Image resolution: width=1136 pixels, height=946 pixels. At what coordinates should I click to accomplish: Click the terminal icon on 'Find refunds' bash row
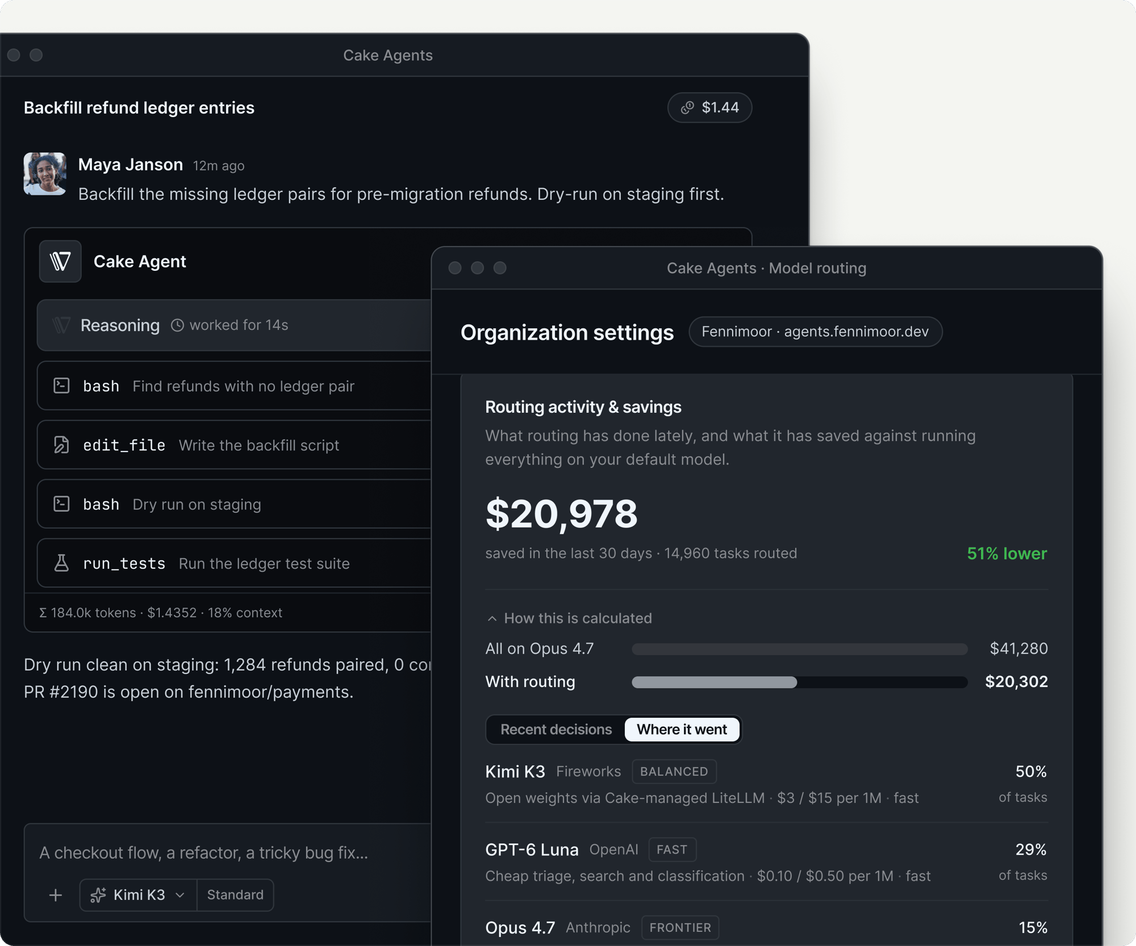tap(61, 386)
